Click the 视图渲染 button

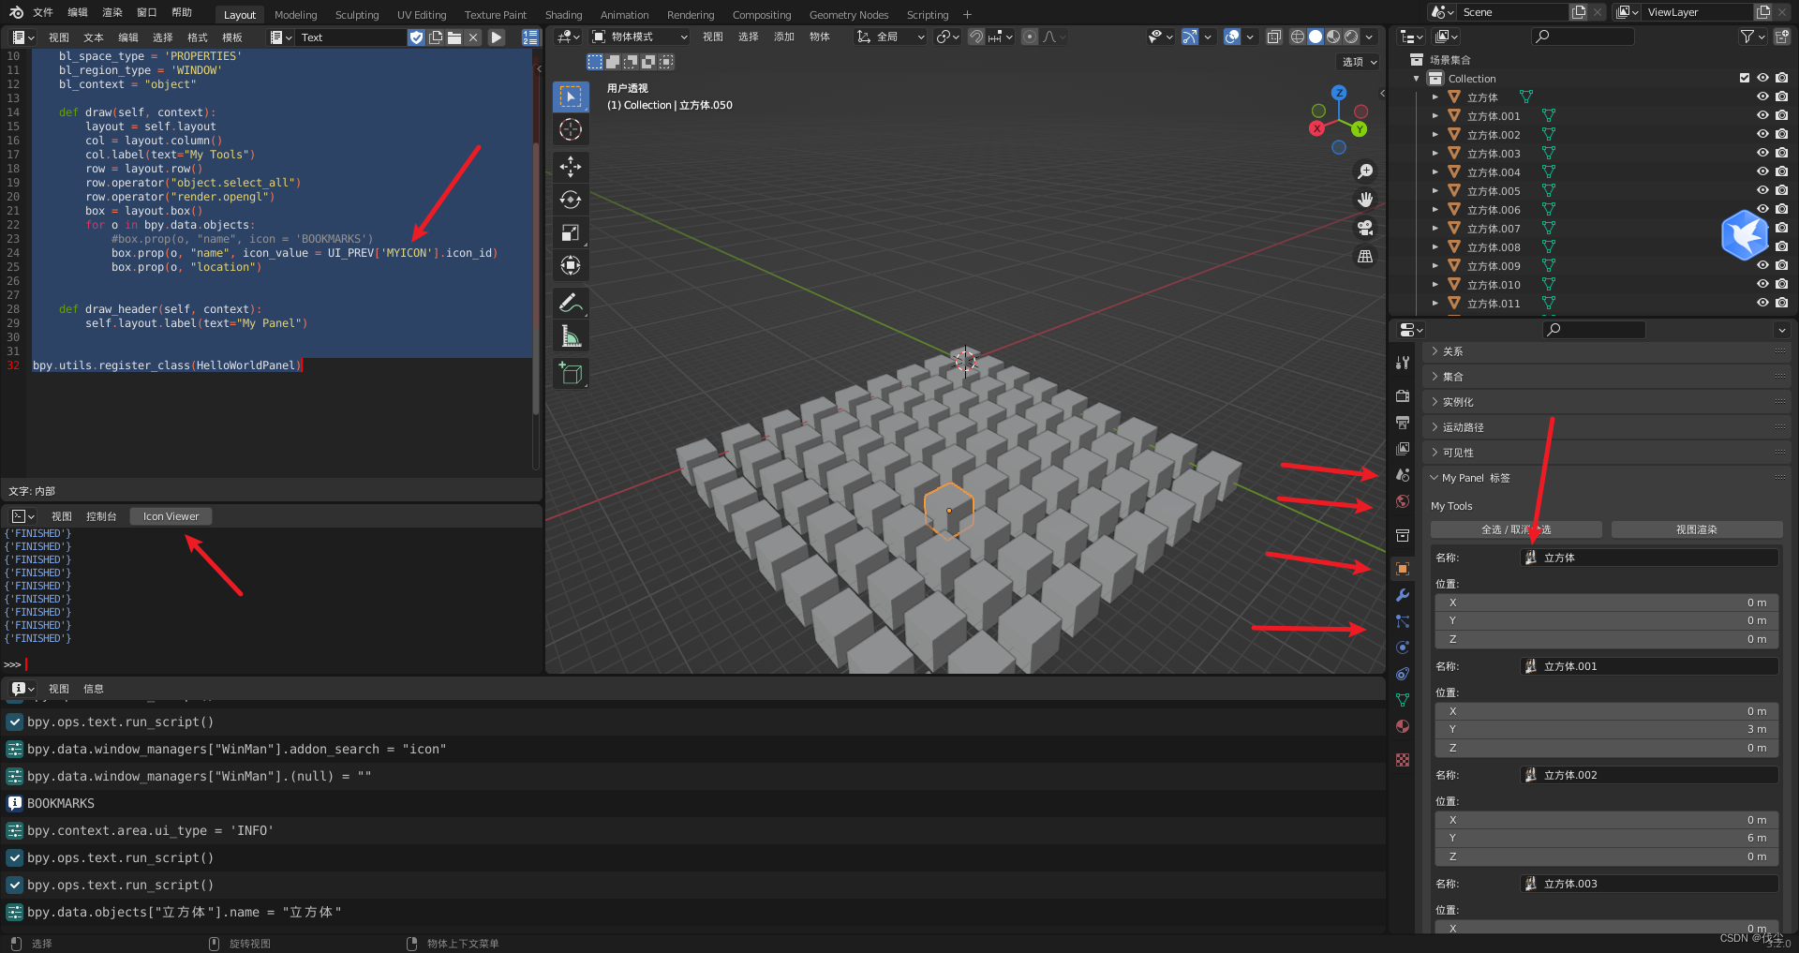click(1697, 529)
